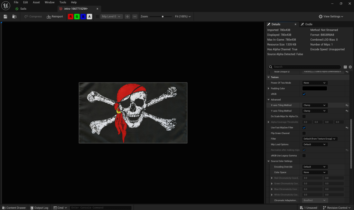Adjust the Zoom slider handle
The height and width of the screenshot is (210, 354).
tap(162, 17)
